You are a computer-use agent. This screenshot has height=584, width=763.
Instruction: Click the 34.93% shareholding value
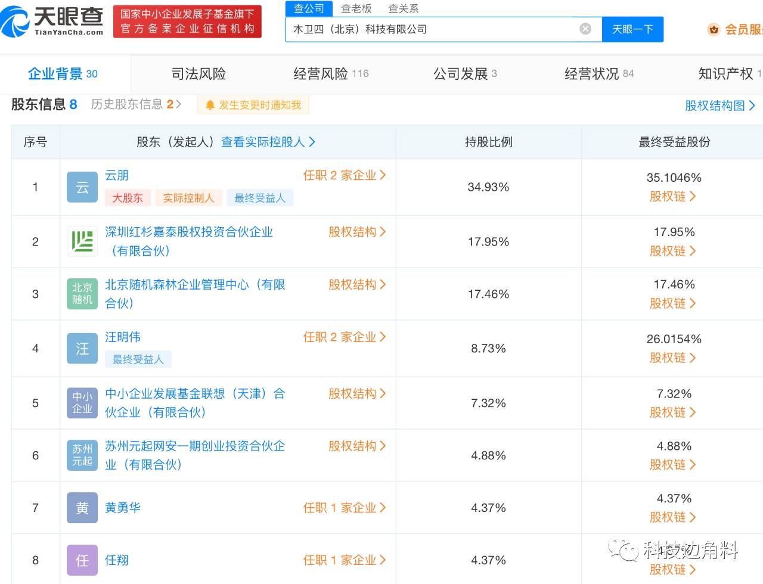[488, 187]
